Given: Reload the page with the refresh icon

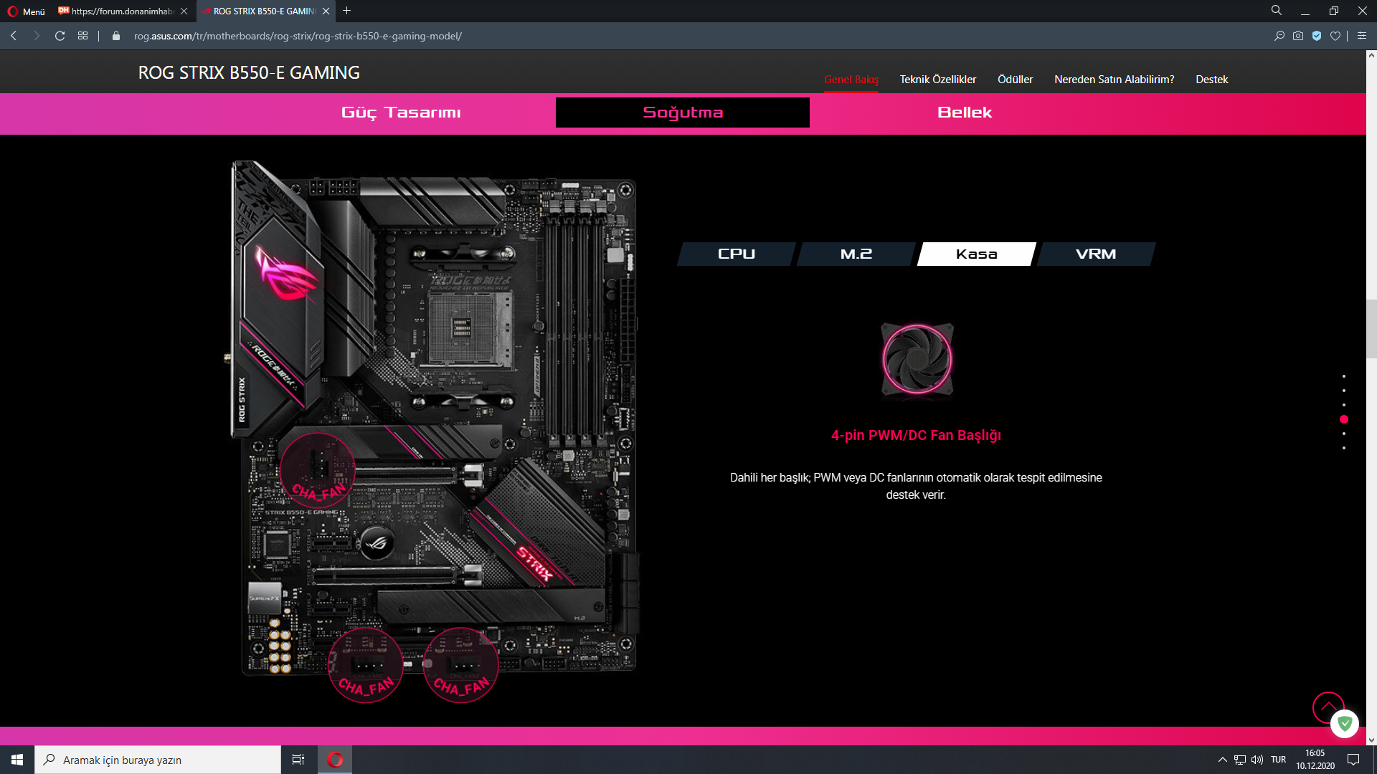Looking at the screenshot, I should coord(60,36).
